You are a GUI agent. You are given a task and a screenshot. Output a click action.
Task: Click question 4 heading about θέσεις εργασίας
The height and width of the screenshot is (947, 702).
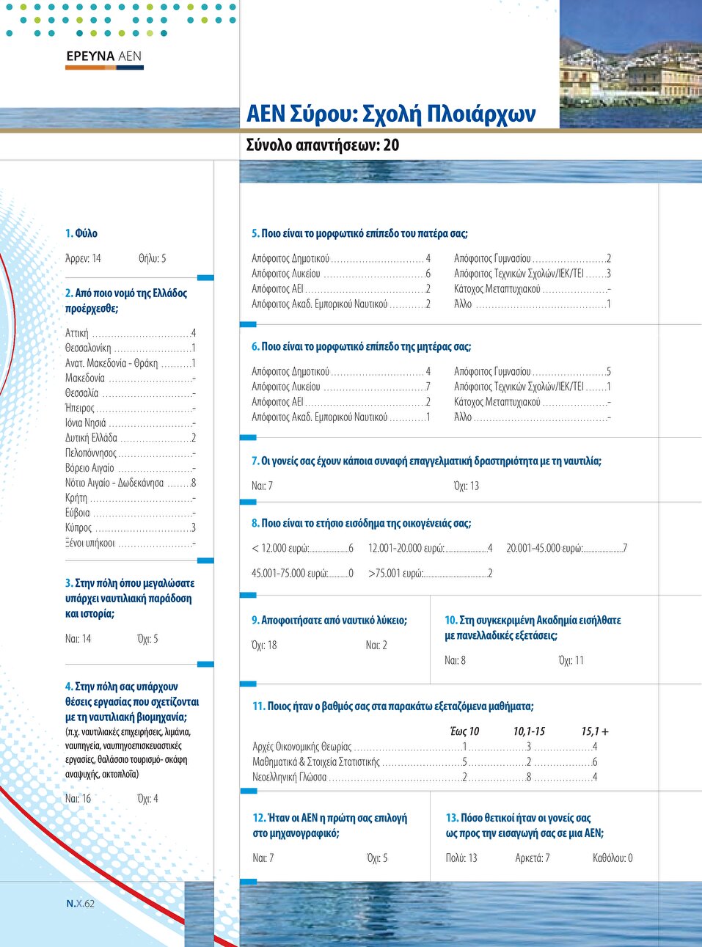click(132, 702)
